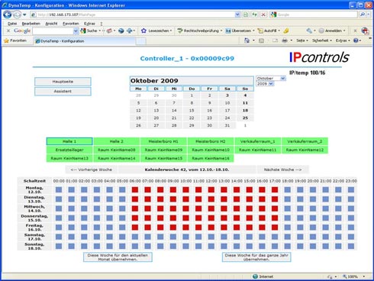Open the Ansicht menu
Screen dimensions: 374x281
[51, 24]
